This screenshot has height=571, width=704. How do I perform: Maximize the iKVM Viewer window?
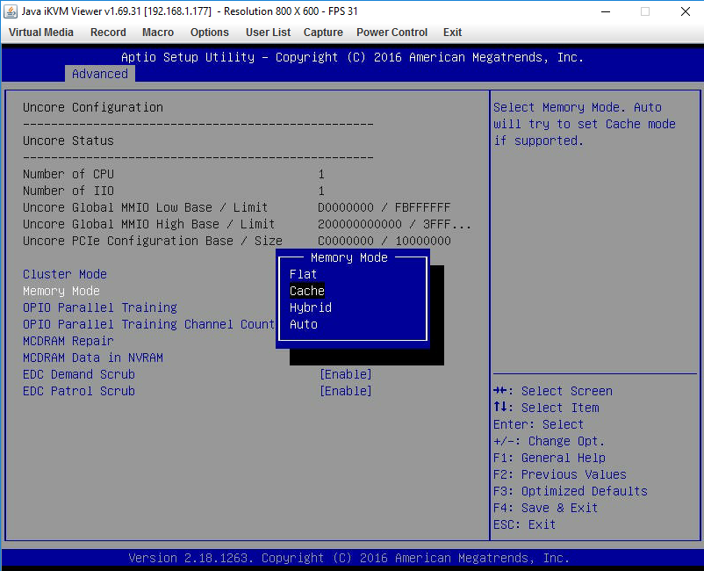click(644, 11)
